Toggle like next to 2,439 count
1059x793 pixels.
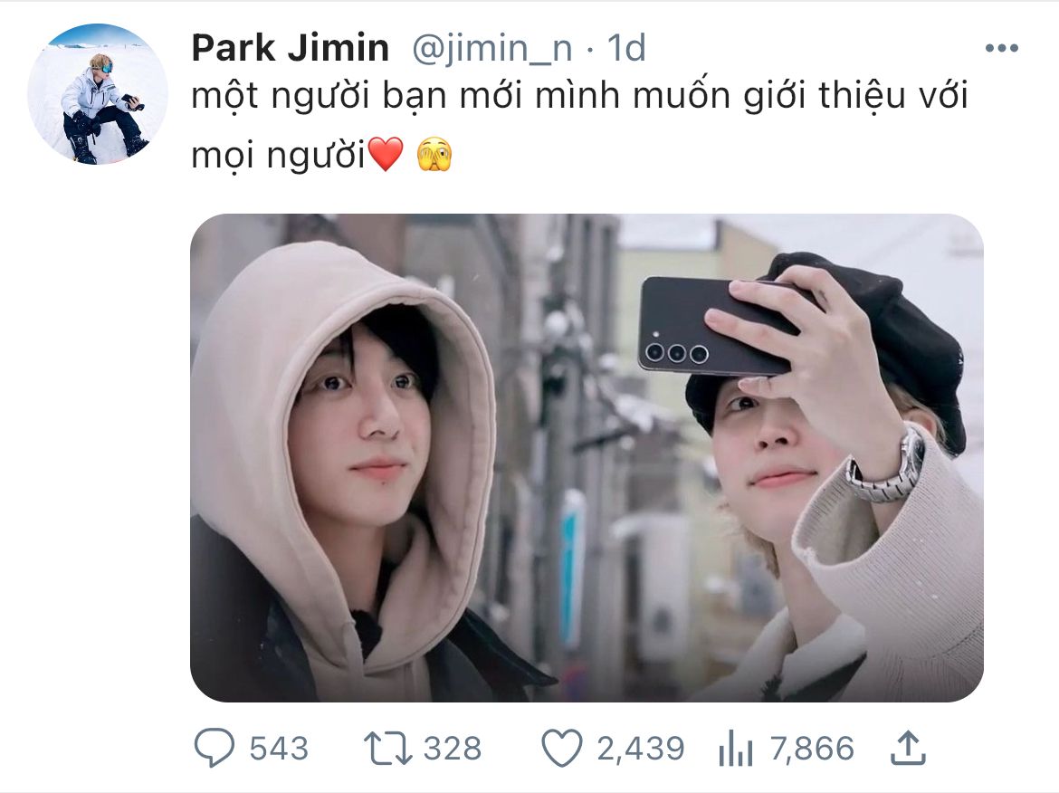[562, 749]
